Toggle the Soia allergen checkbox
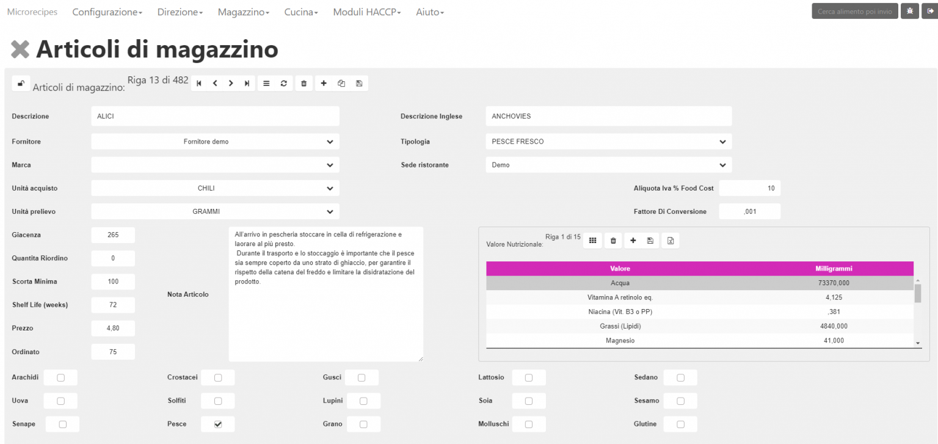This screenshot has width=938, height=444. pos(529,401)
